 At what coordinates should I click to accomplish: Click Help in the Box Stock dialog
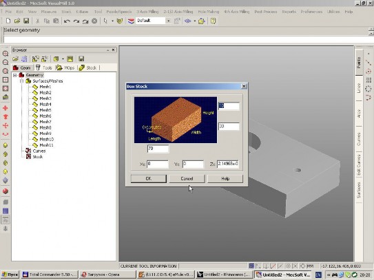(x=225, y=178)
